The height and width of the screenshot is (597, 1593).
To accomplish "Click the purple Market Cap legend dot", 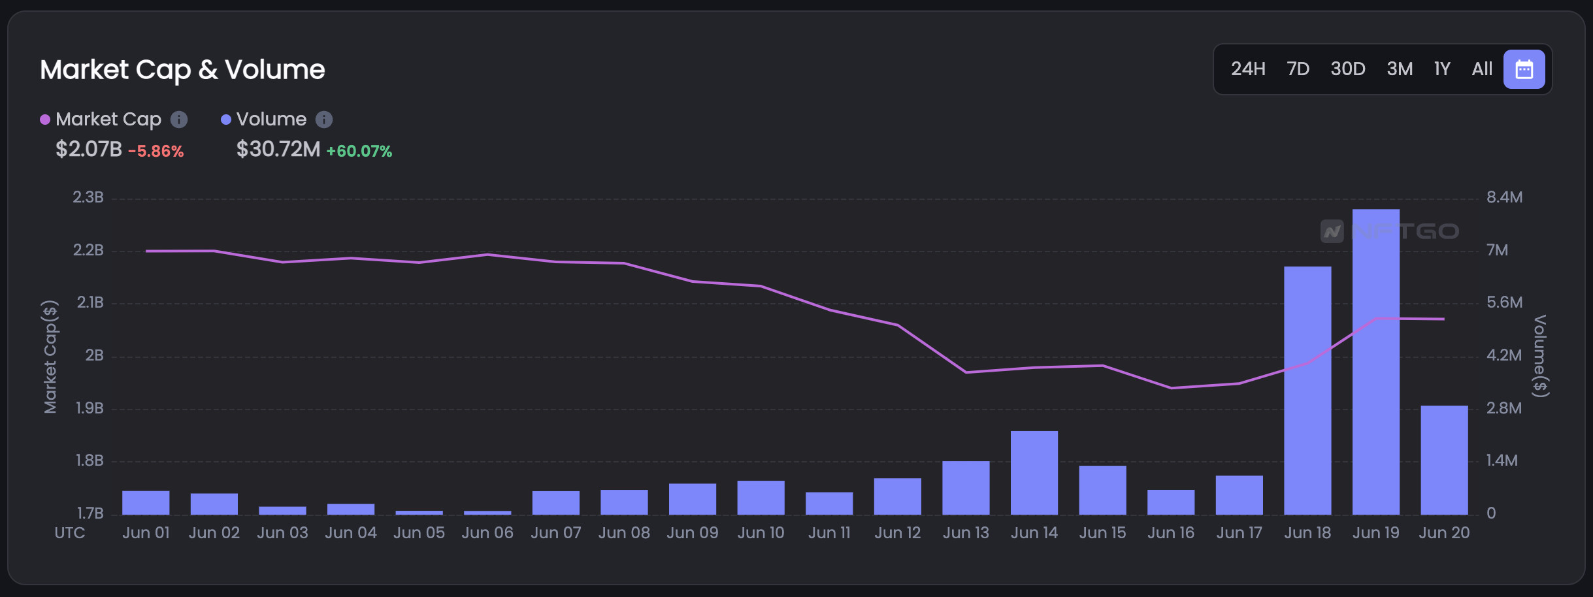I will [x=45, y=120].
